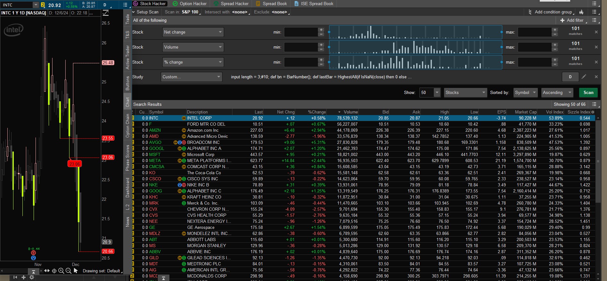Decrease Volume max value with minus stepper
This screenshot has height=281, width=607.
point(555,49)
